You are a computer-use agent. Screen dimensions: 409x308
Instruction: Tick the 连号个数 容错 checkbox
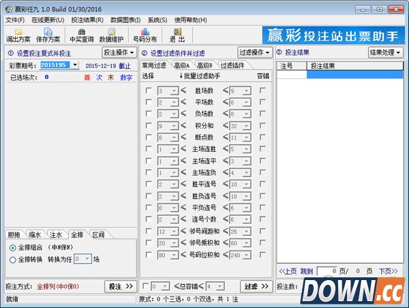point(262,219)
